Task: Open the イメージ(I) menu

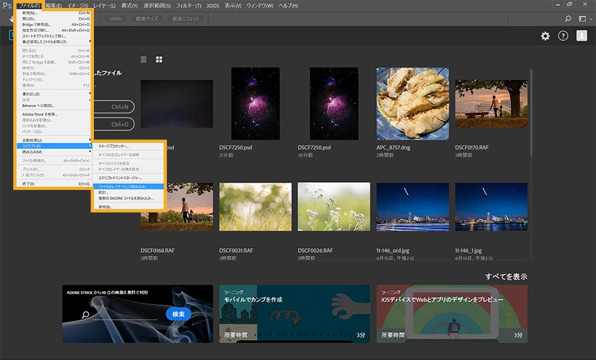Action: (x=77, y=6)
